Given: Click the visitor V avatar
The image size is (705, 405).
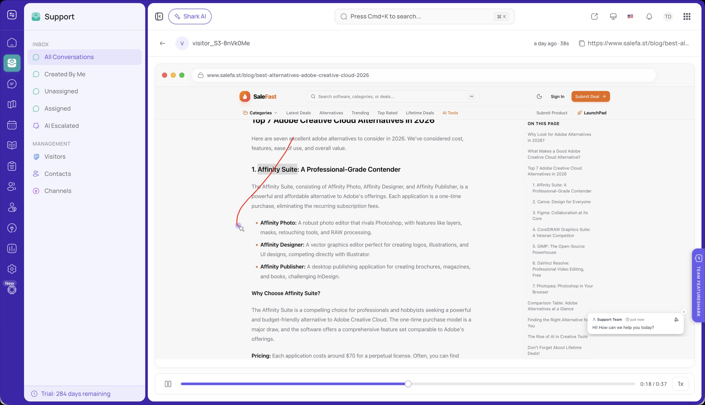Looking at the screenshot, I should [x=182, y=43].
